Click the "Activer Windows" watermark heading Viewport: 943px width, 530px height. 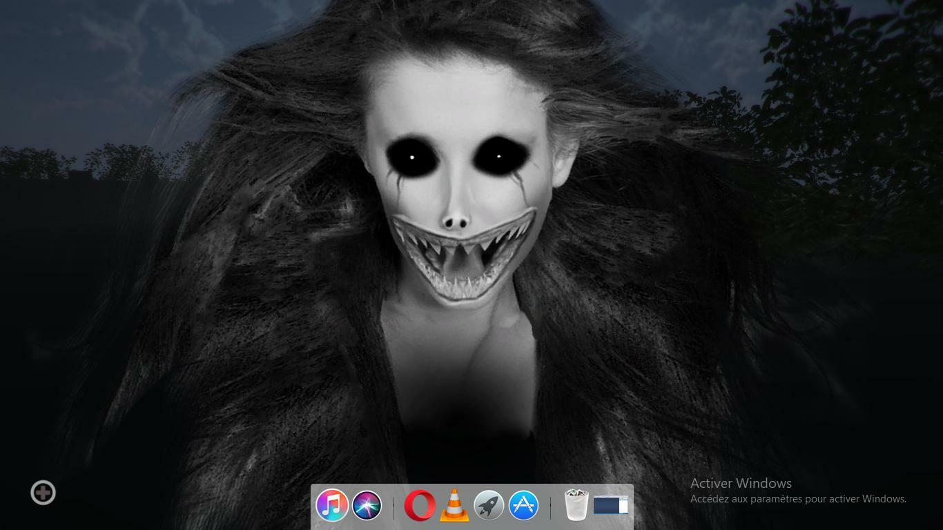(741, 483)
